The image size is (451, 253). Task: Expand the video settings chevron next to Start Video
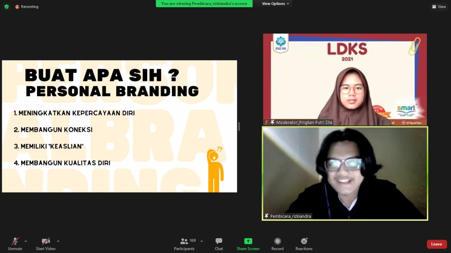coord(58,241)
